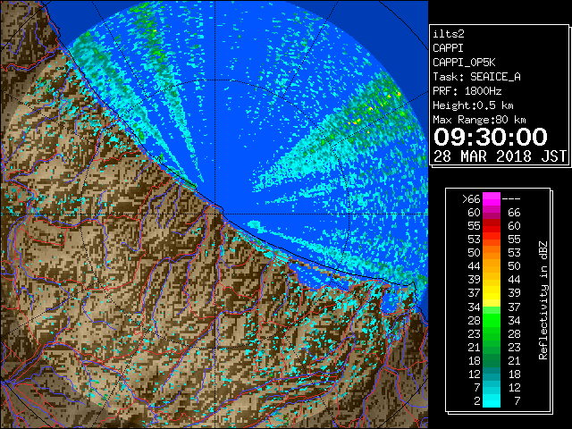Click the red 55-60 dBZ swatch

[492, 226]
